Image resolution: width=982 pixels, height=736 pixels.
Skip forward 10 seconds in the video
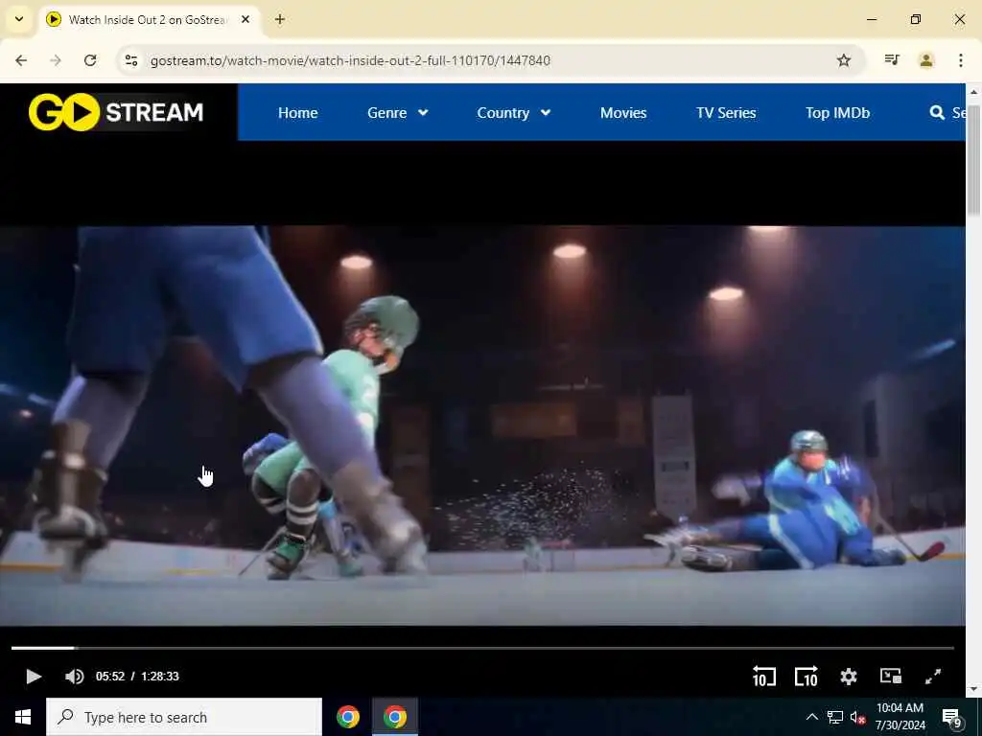pos(806,676)
